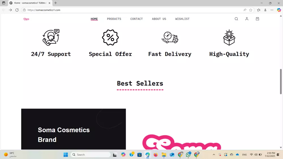
Task: Click the large pink Soma logo image
Action: click(x=182, y=142)
